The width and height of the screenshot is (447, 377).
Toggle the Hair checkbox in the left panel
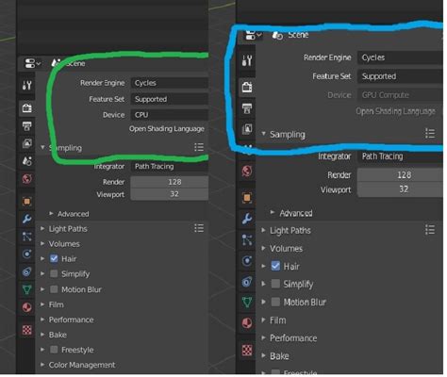click(54, 258)
